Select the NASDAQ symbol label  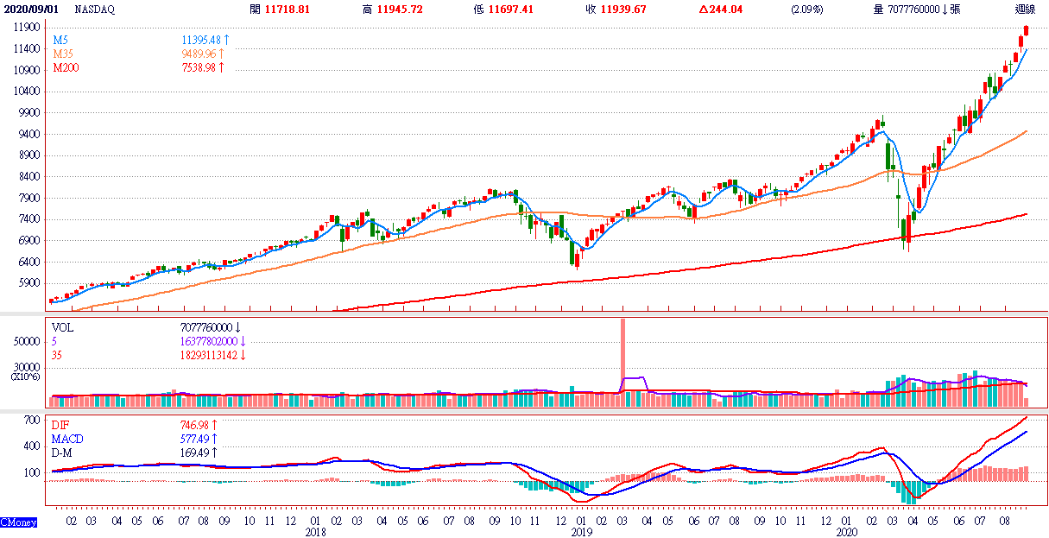(95, 9)
